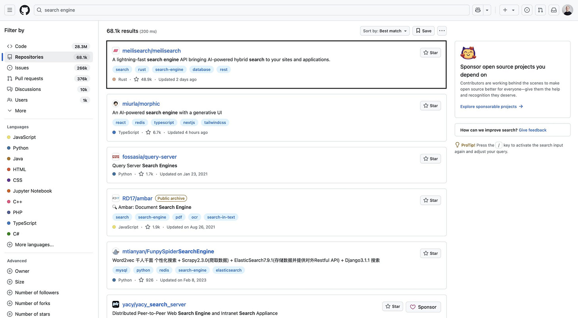578x318 pixels.
Task: Filter by CSS language
Action: pyautogui.click(x=48, y=180)
